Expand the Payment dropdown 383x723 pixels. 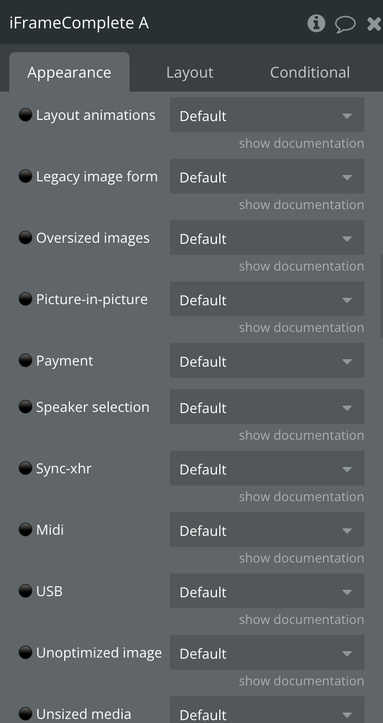(x=267, y=361)
